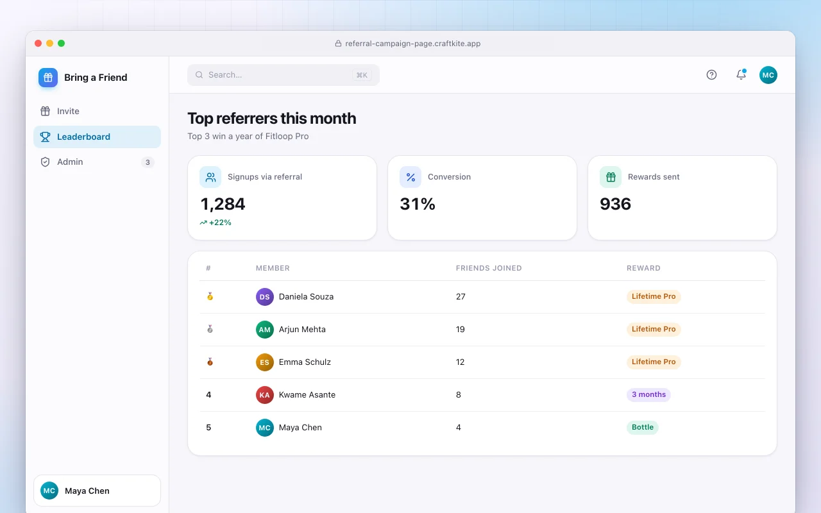Open the Invite sidebar item
Viewport: 821px width, 513px height.
[97, 112]
